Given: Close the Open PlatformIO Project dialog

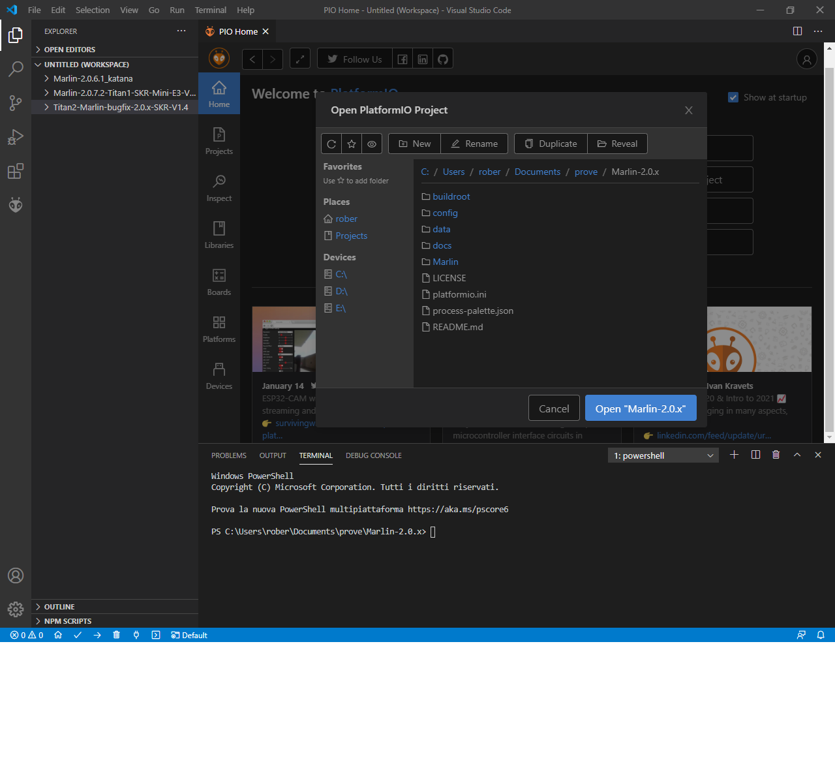Looking at the screenshot, I should (x=688, y=110).
